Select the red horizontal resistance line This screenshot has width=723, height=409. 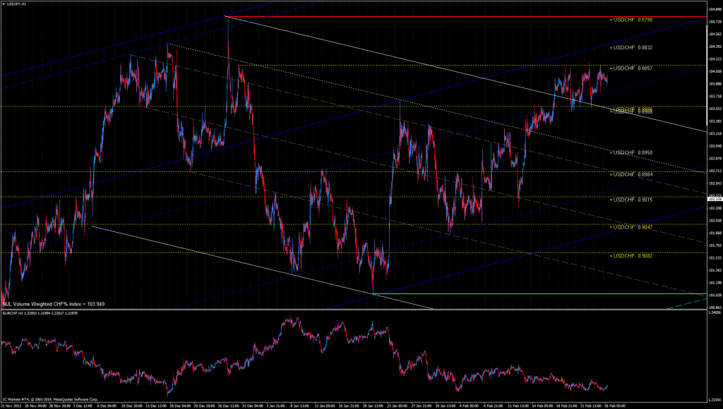coord(466,17)
